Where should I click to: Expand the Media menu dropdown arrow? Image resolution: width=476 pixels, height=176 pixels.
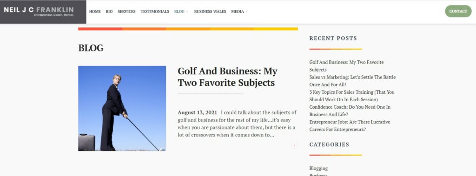tap(246, 12)
